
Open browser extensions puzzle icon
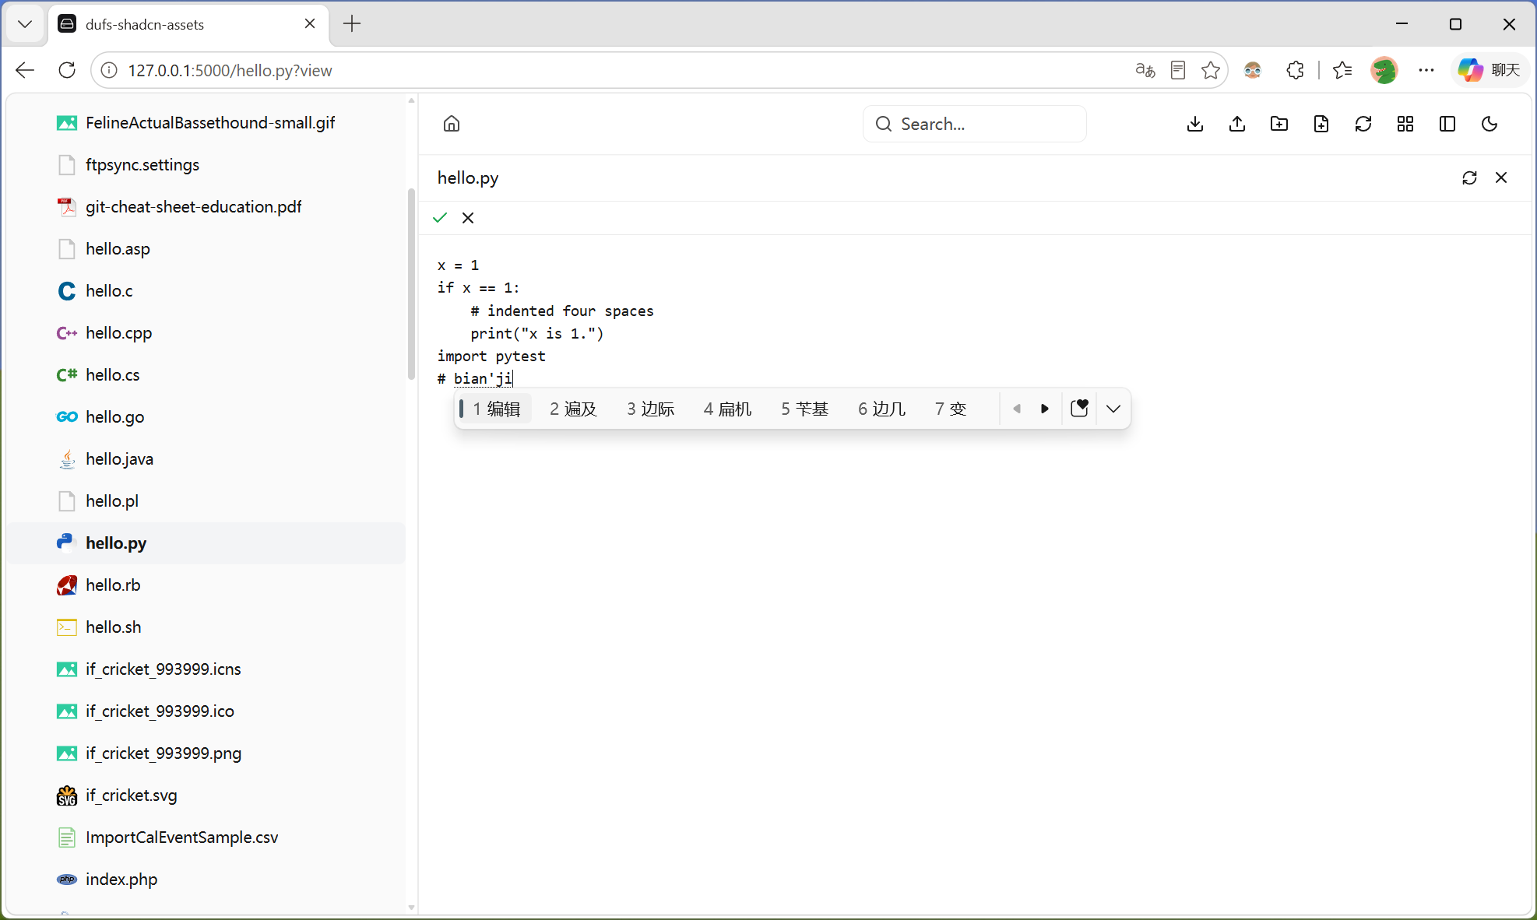tap(1295, 70)
